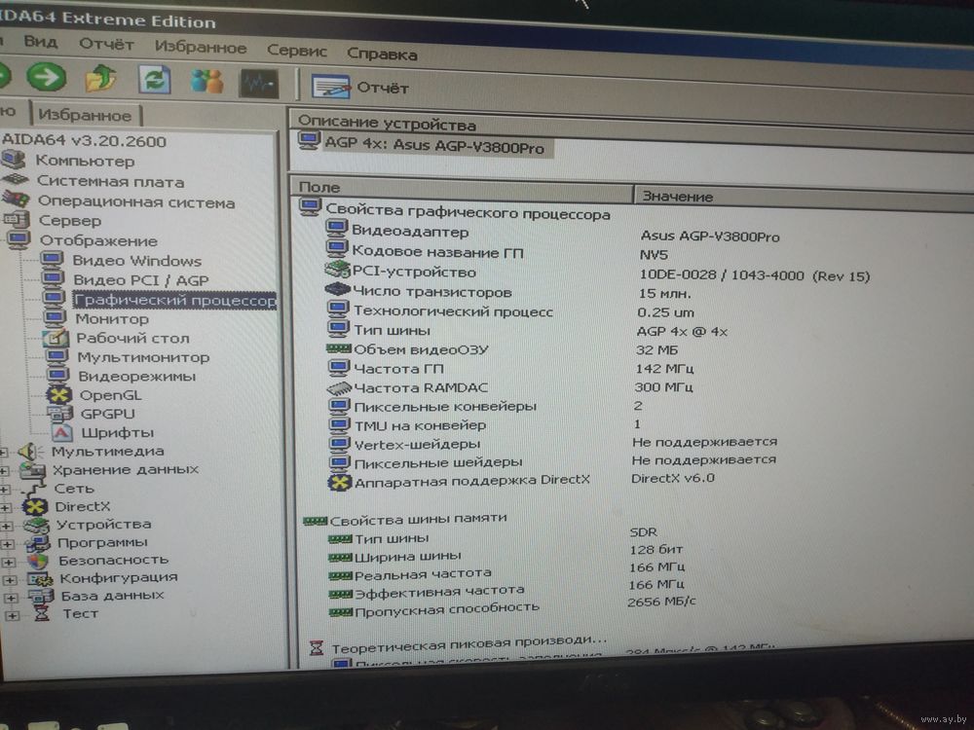Click the Программы tree icon
The height and width of the screenshot is (730, 974).
point(38,543)
